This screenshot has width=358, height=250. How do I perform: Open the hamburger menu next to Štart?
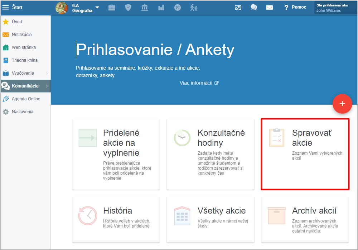[5, 7]
